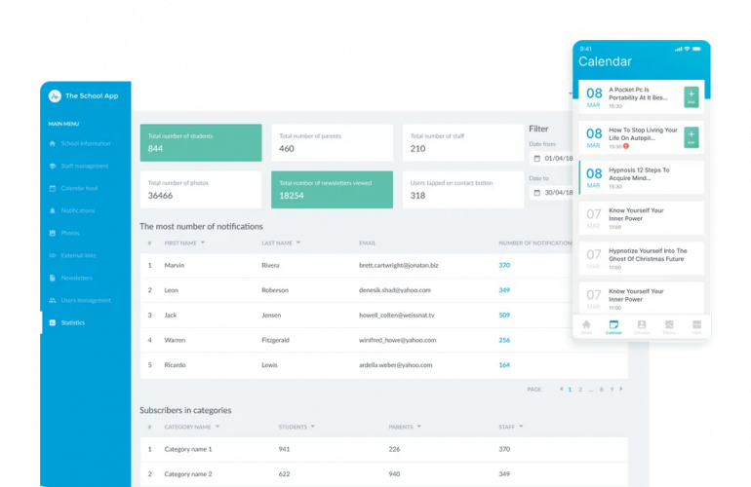Tap Home icon in phone bottom bar
This screenshot has height=487, width=751.
[x=586, y=325]
